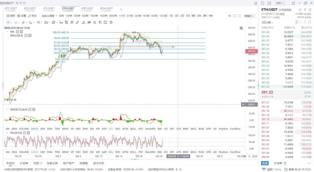Click the lock drawings icon
Viewport: 314px width, 172px height.
tap(95, 23)
